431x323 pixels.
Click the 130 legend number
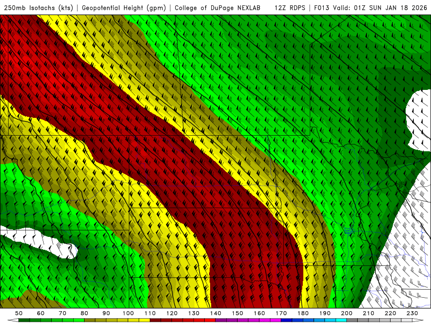pos(194,313)
